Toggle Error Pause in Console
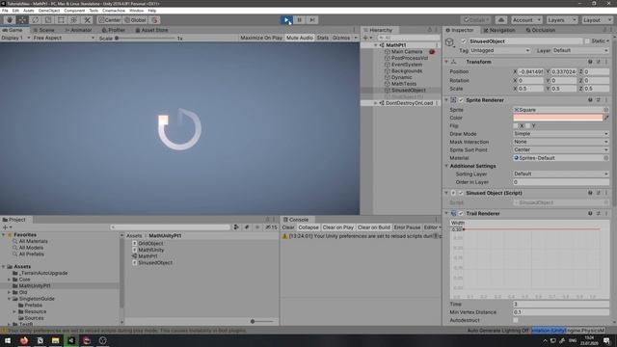617x347 pixels. tap(407, 227)
